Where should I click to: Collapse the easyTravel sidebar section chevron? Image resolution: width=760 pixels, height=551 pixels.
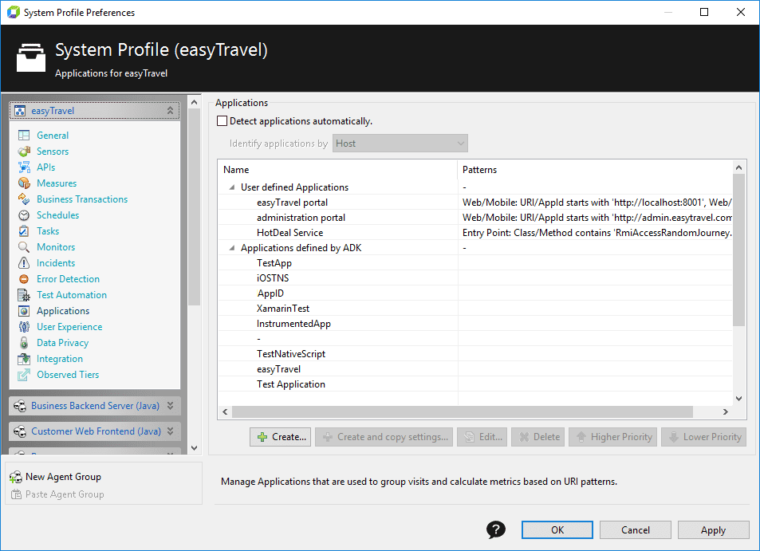(x=170, y=111)
